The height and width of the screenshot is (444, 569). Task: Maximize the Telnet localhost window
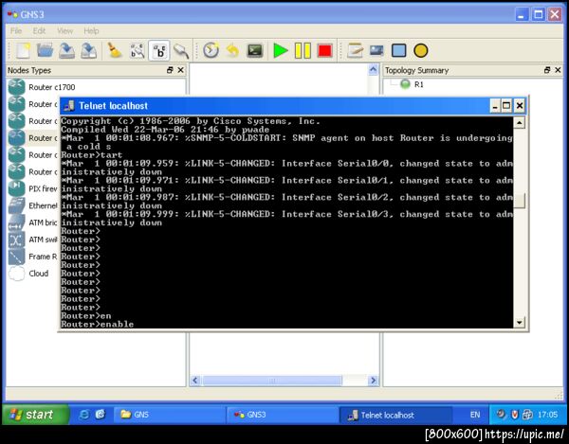coord(506,106)
